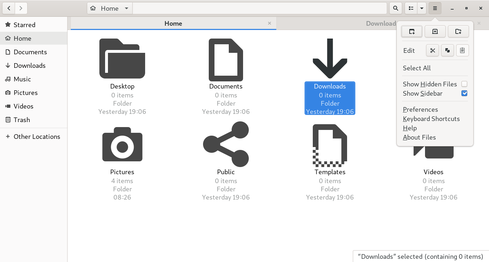Select the Pictures camera folder icon
This screenshot has width=489, height=262.
point(122,144)
